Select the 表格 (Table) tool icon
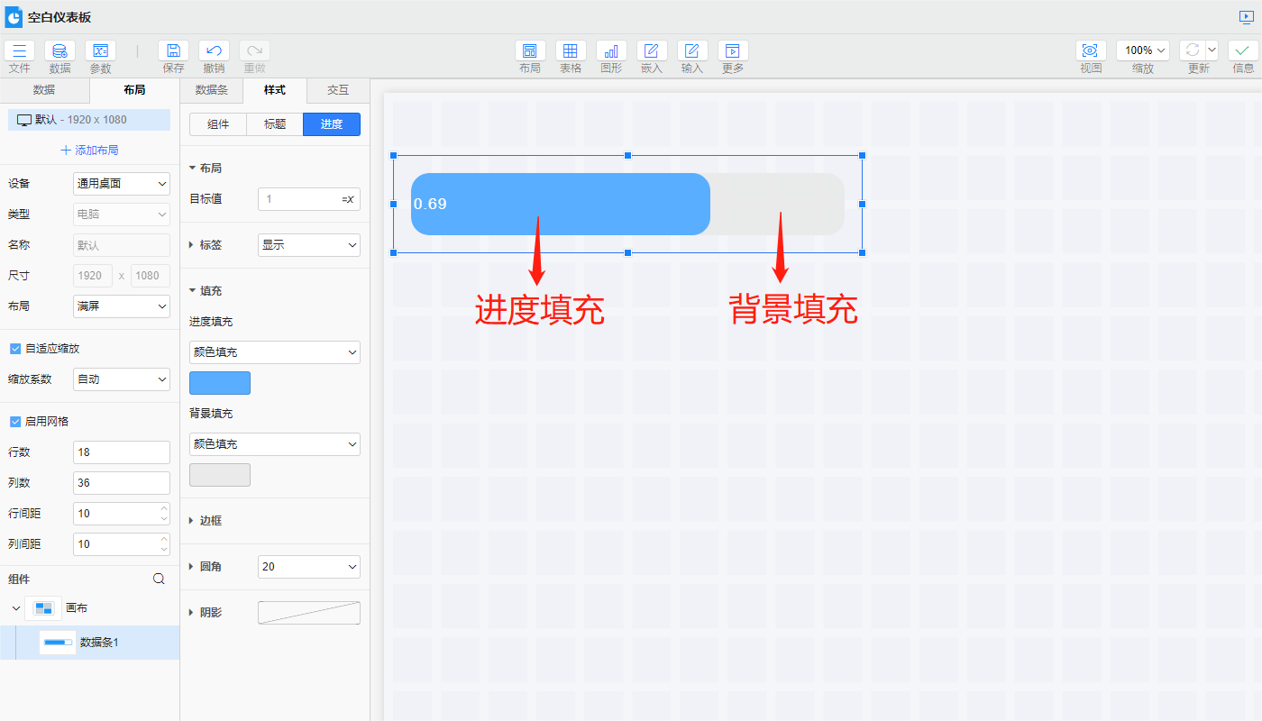The image size is (1262, 721). [x=571, y=51]
